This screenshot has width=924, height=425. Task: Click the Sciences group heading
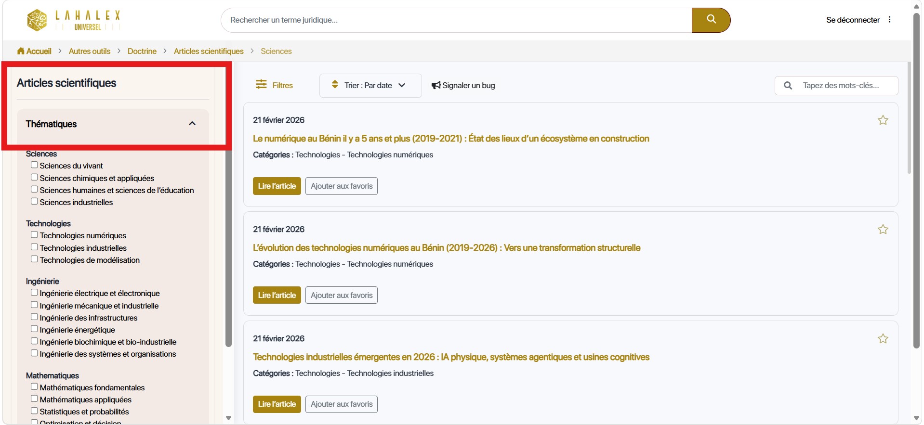pyautogui.click(x=41, y=154)
